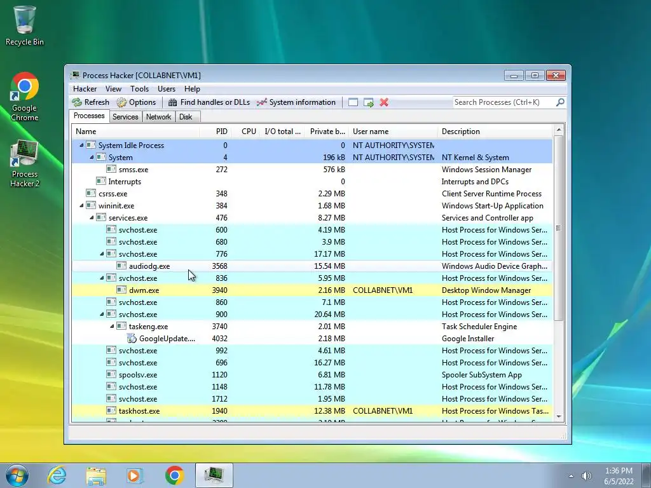Click the search magnifier icon
Viewport: 651px width, 488px height.
click(560, 102)
